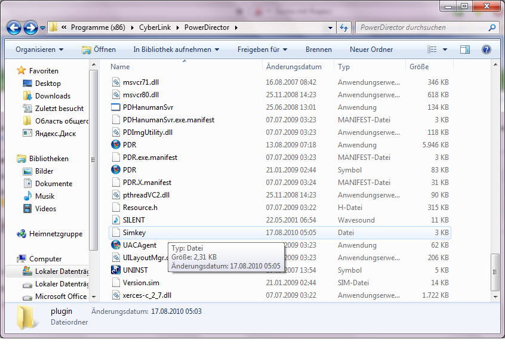Select the PDR application icon, 5.946 KB
This screenshot has height=358, width=505.
click(116, 145)
